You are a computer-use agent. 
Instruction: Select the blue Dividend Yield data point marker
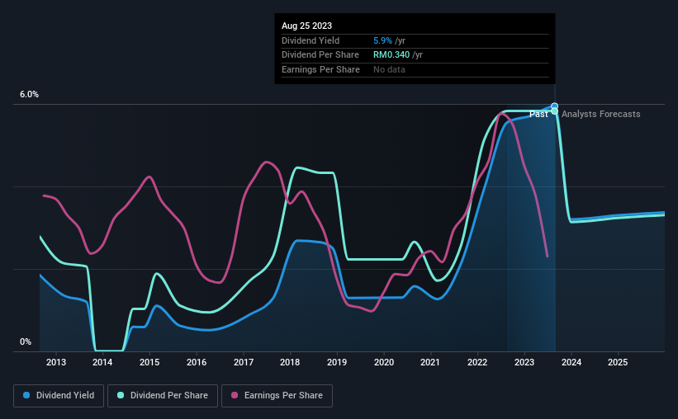(x=554, y=106)
